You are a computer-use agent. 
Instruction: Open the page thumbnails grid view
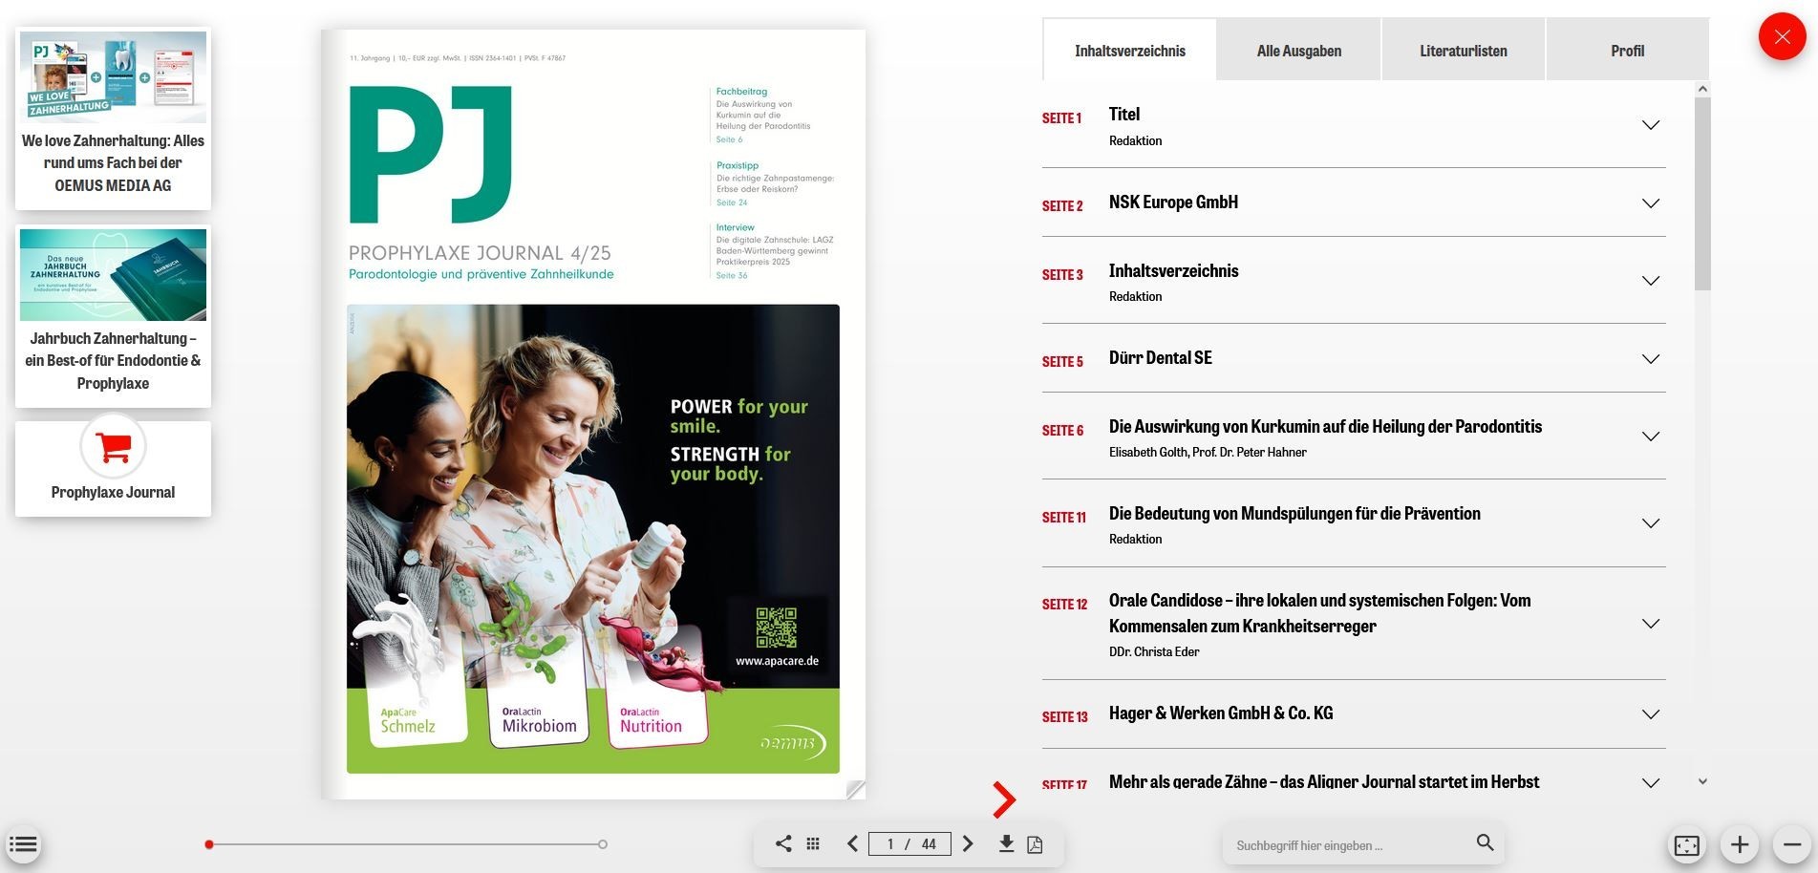(813, 843)
